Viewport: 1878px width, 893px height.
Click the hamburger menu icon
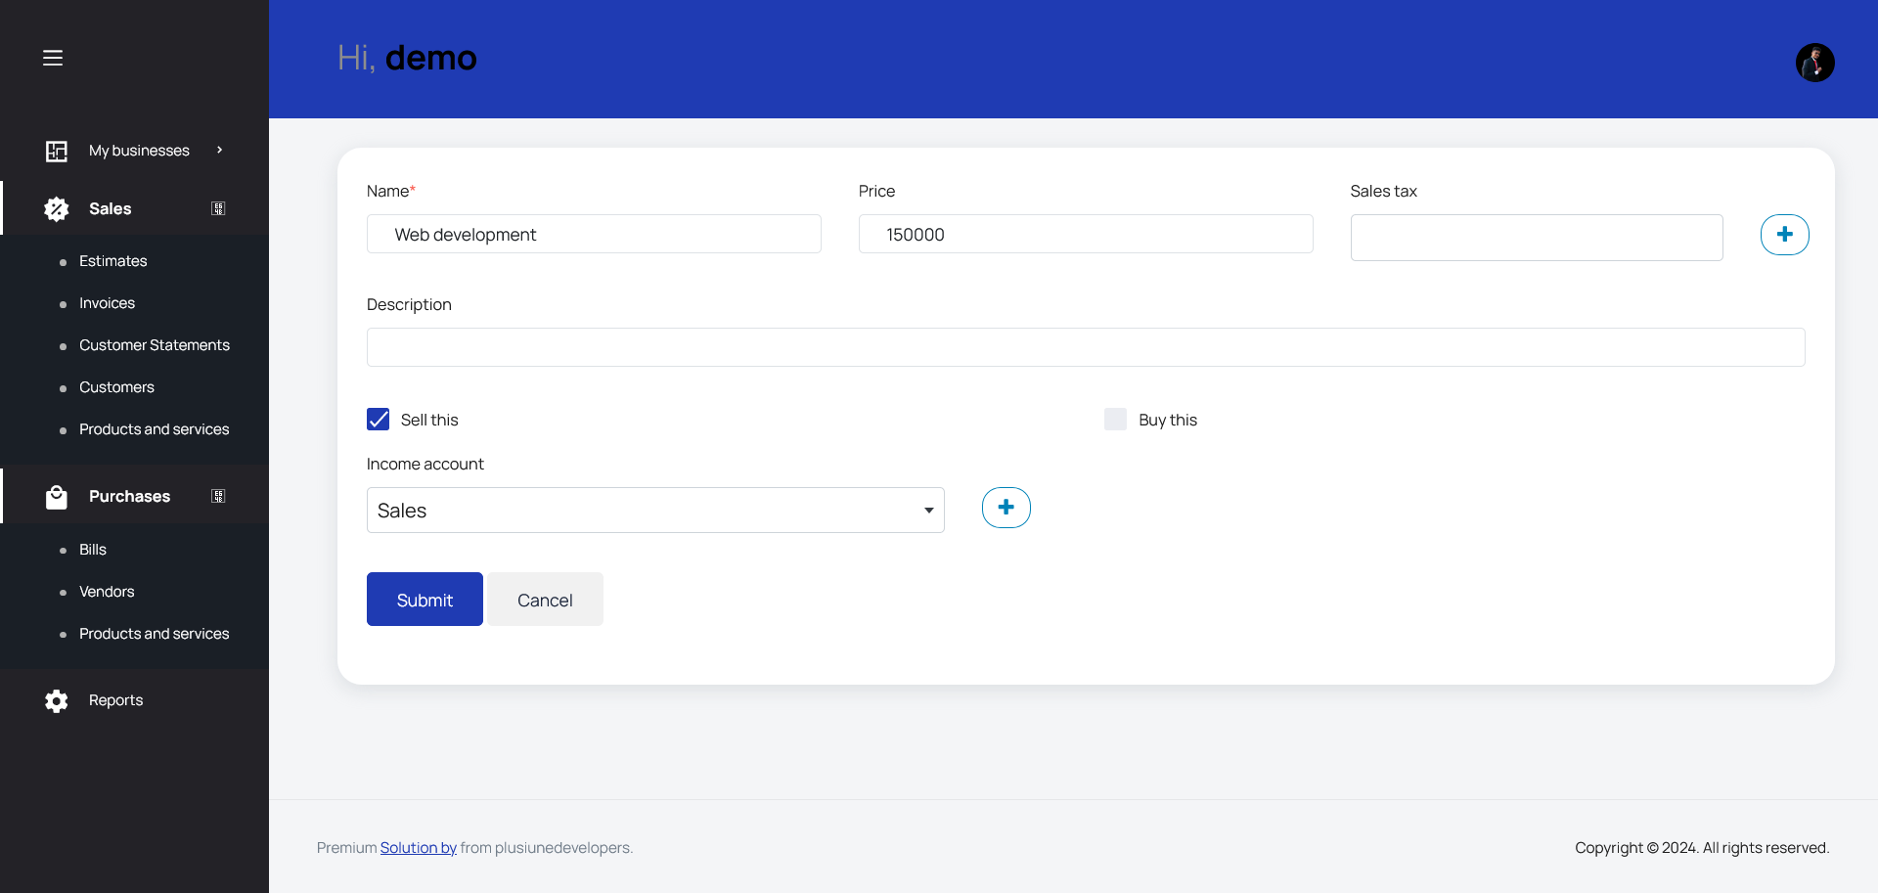[53, 58]
